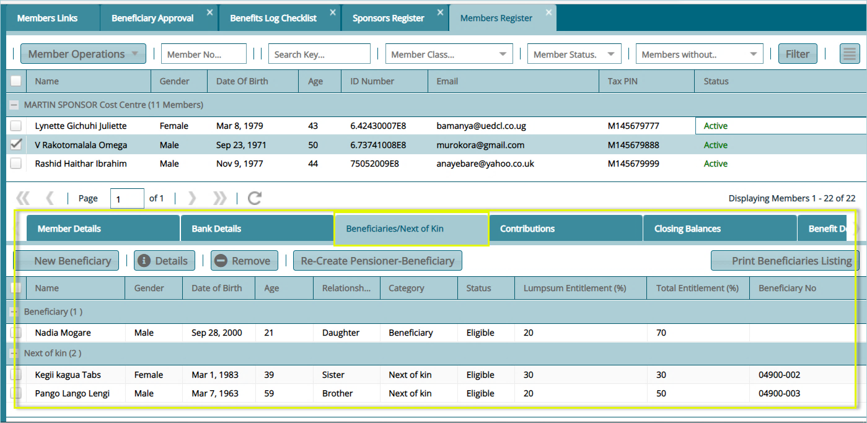Open the Member Operations dropdown
This screenshot has width=867, height=423.
83,54
